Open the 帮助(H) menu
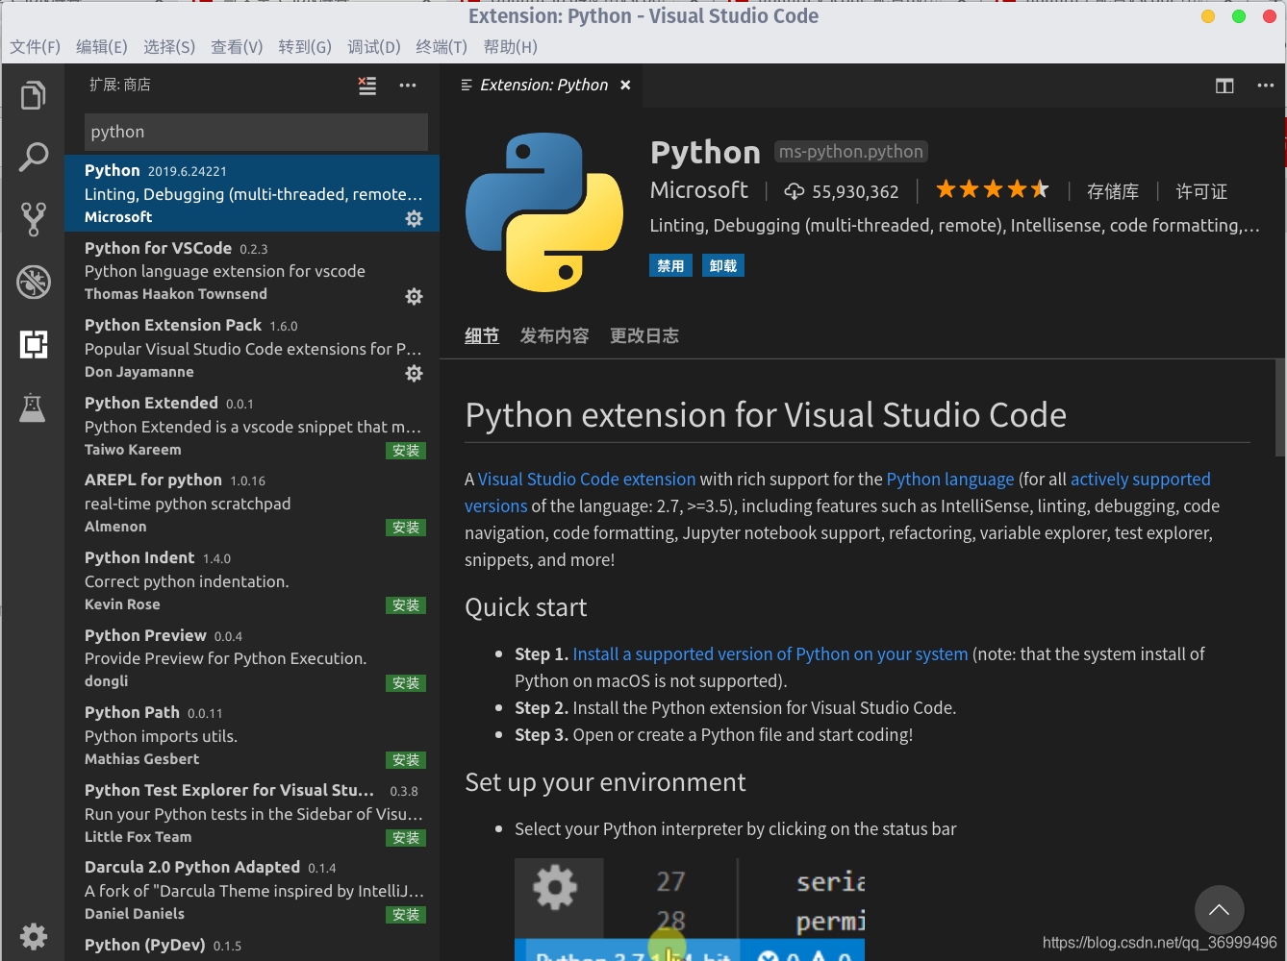This screenshot has height=961, width=1287. 511,47
